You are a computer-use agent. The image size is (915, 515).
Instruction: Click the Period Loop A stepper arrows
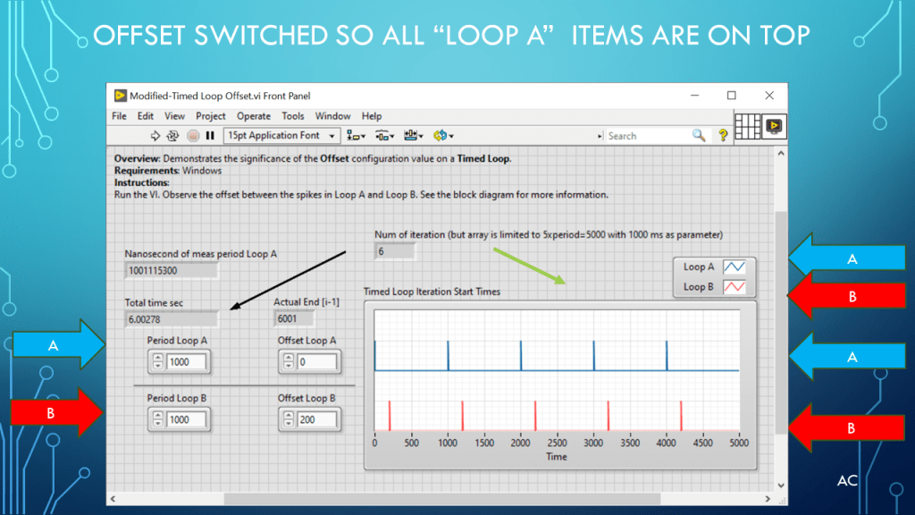tap(158, 362)
